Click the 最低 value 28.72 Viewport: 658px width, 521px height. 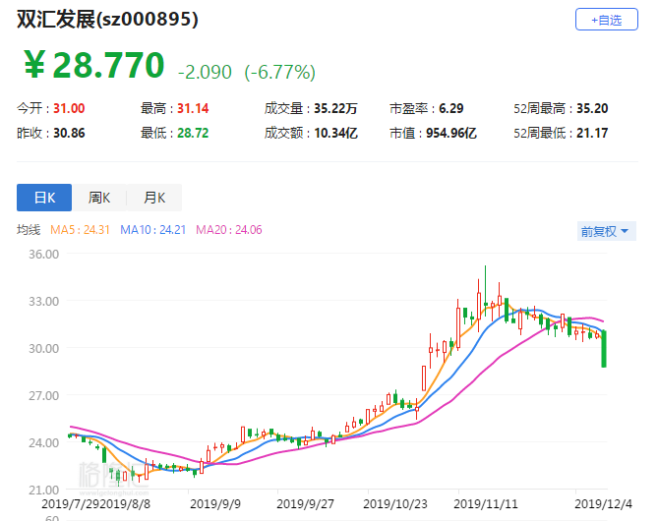pyautogui.click(x=193, y=134)
